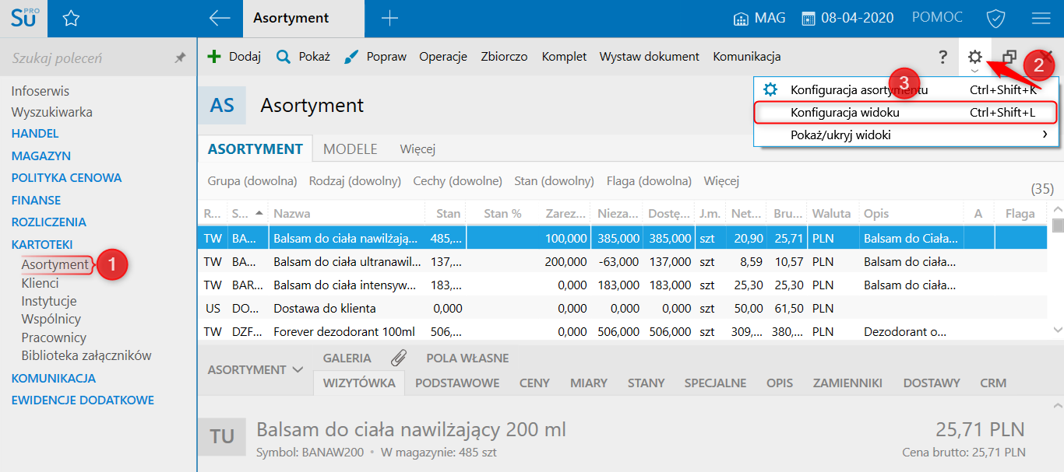Switch to the MODELE tab
The image size is (1064, 472).
(350, 149)
